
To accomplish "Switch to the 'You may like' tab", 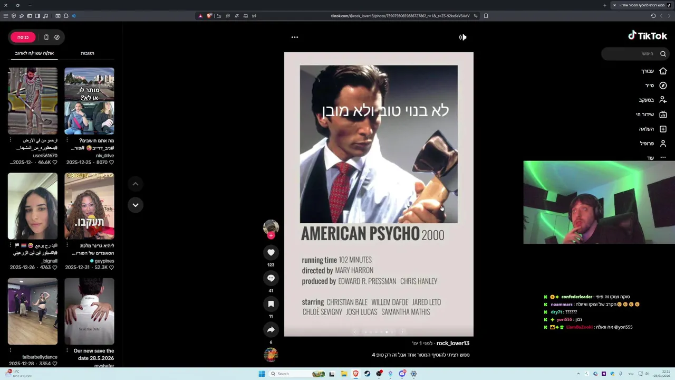I will pyautogui.click(x=34, y=53).
